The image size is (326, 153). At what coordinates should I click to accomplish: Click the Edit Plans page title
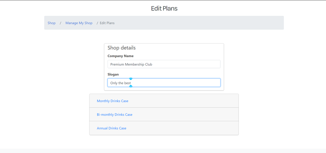coord(164,8)
